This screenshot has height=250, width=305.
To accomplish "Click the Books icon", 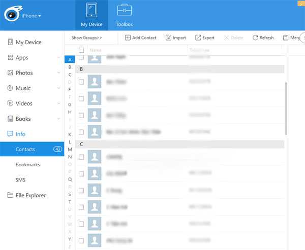I will tap(10, 118).
